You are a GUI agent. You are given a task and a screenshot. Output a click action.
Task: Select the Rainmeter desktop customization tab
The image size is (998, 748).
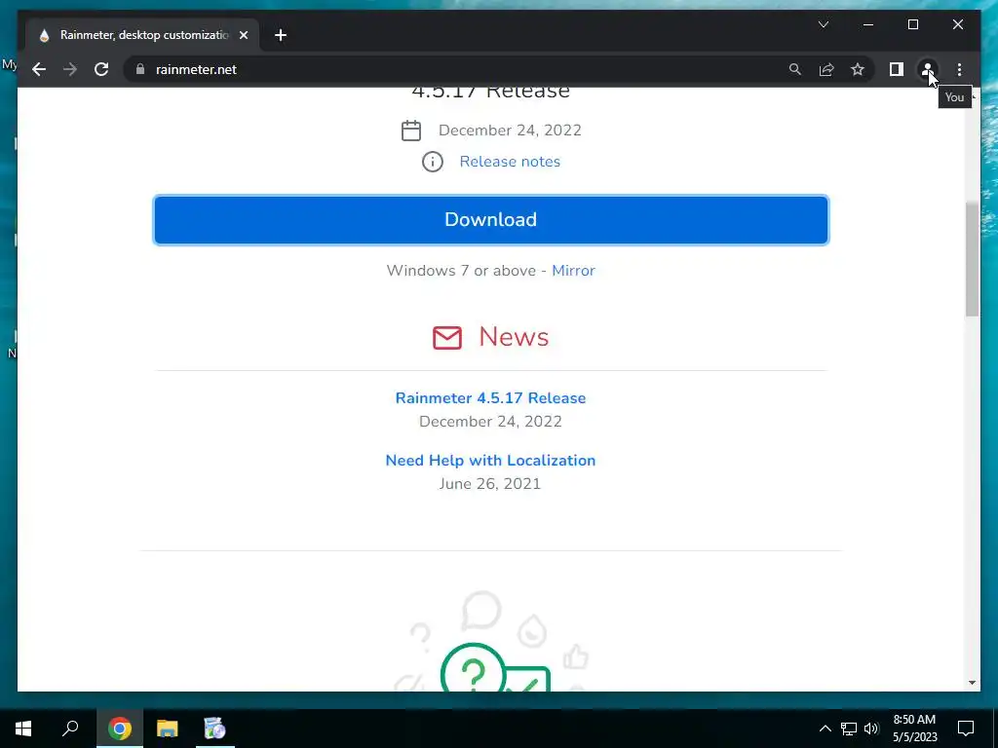coord(143,35)
